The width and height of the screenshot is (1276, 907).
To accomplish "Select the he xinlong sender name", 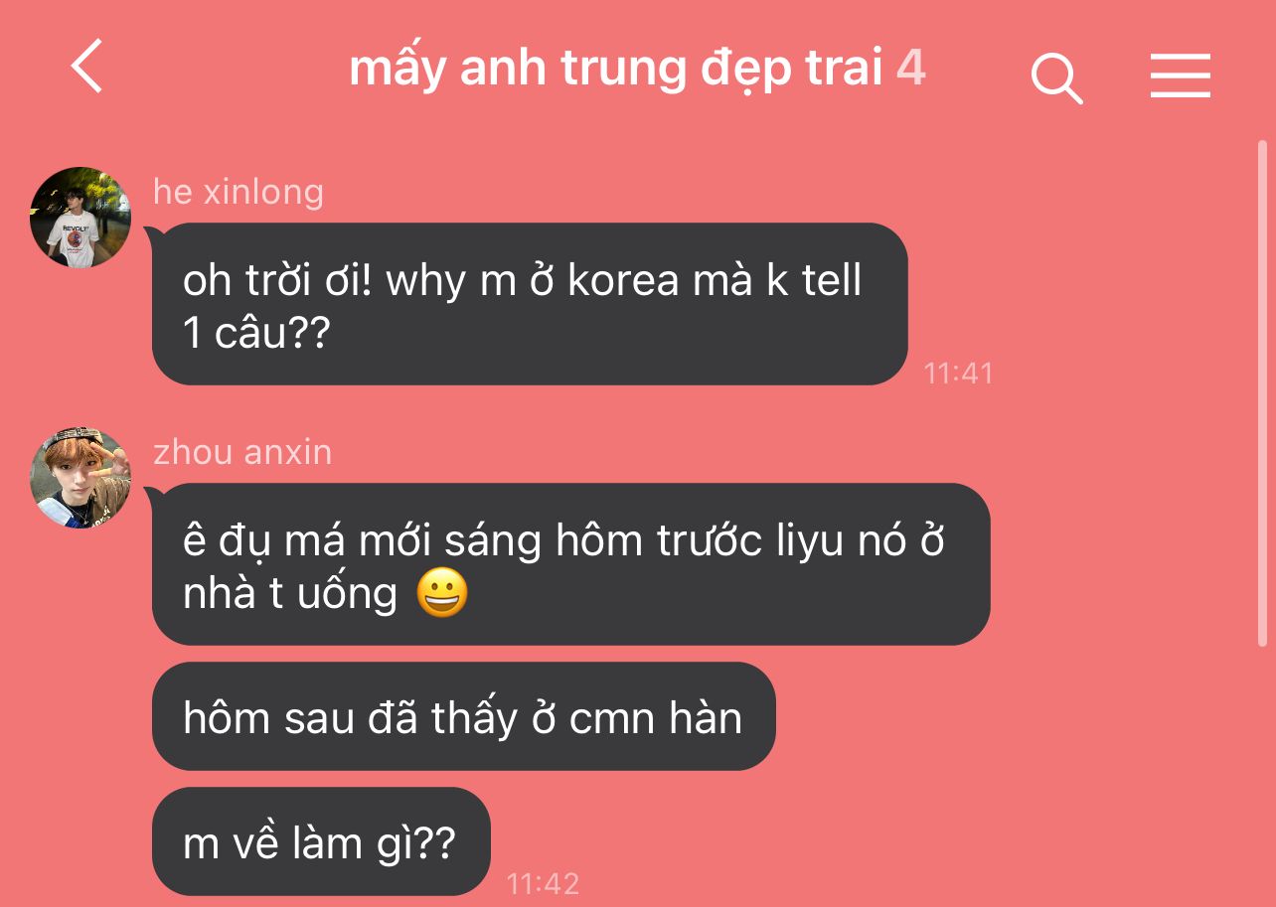I will coord(239,191).
